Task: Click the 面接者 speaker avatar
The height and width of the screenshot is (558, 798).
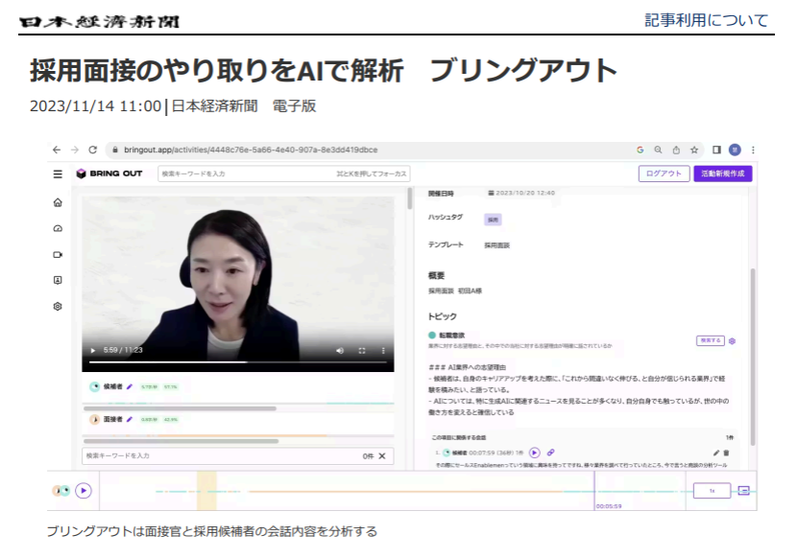Action: coord(94,419)
